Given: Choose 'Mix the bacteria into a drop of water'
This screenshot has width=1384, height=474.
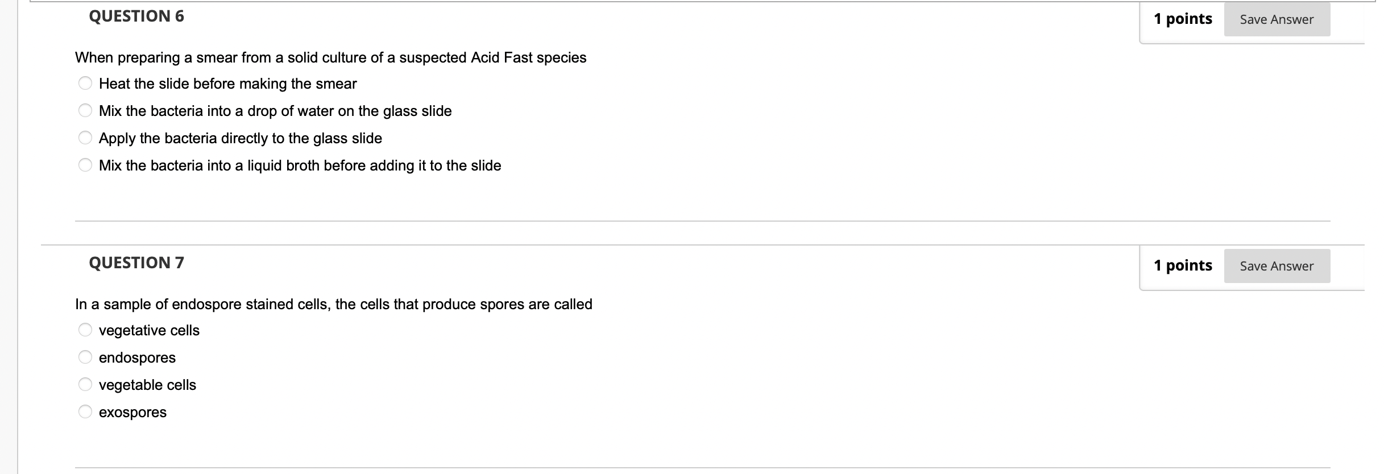Looking at the screenshot, I should pyautogui.click(x=275, y=111).
